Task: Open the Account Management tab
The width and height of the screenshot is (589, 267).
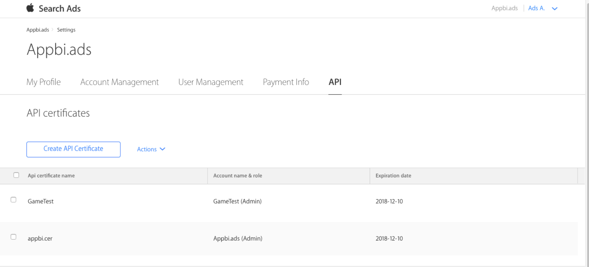Action: click(119, 82)
